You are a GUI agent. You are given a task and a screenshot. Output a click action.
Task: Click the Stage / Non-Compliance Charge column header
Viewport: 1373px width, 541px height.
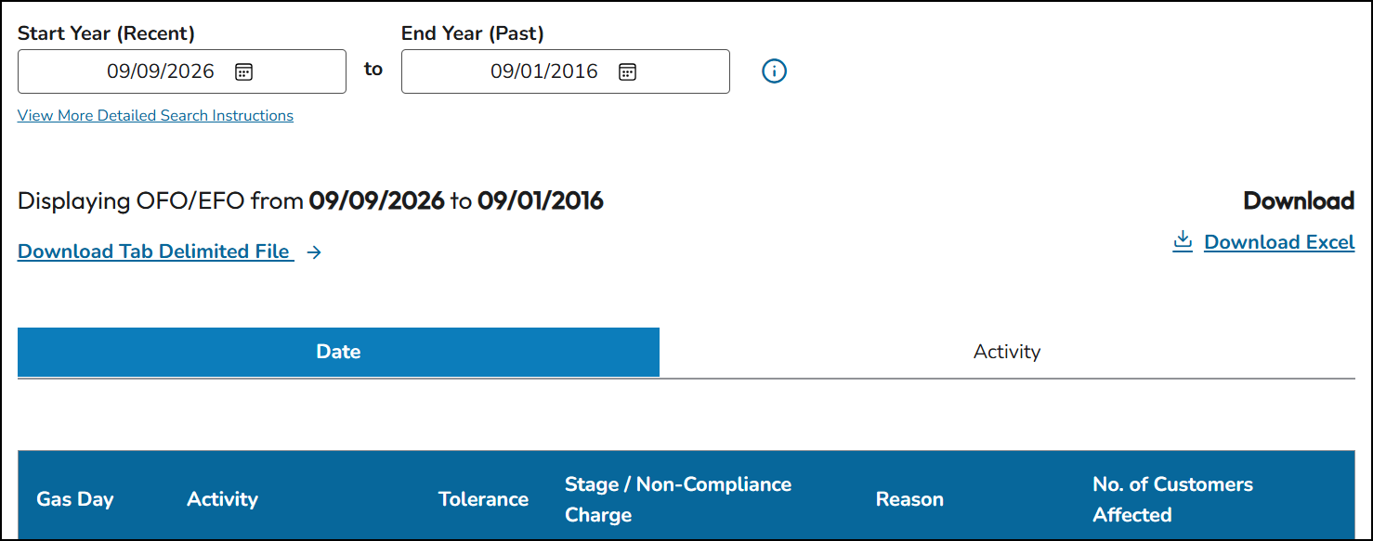pyautogui.click(x=678, y=499)
